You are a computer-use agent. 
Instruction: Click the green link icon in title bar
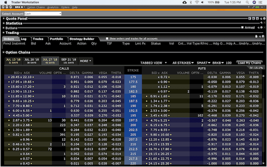click(257, 7)
